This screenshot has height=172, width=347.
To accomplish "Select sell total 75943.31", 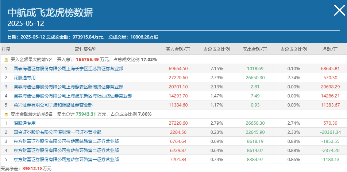I will [x=86, y=114].
